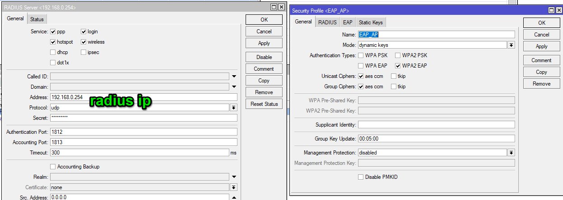Open the Protocol udp dropdown
This screenshot has height=200, width=563.
(234, 108)
